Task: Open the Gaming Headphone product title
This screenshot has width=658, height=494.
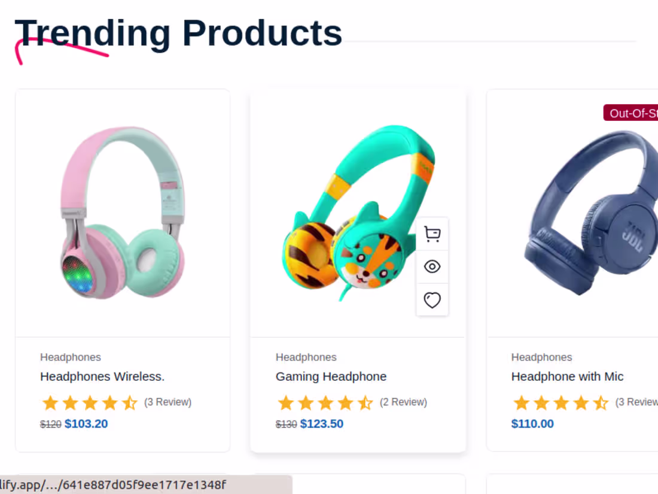Action: pyautogui.click(x=331, y=377)
